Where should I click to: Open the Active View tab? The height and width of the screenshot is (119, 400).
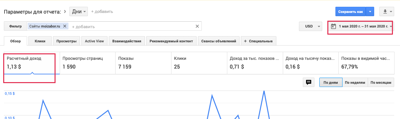(x=95, y=41)
